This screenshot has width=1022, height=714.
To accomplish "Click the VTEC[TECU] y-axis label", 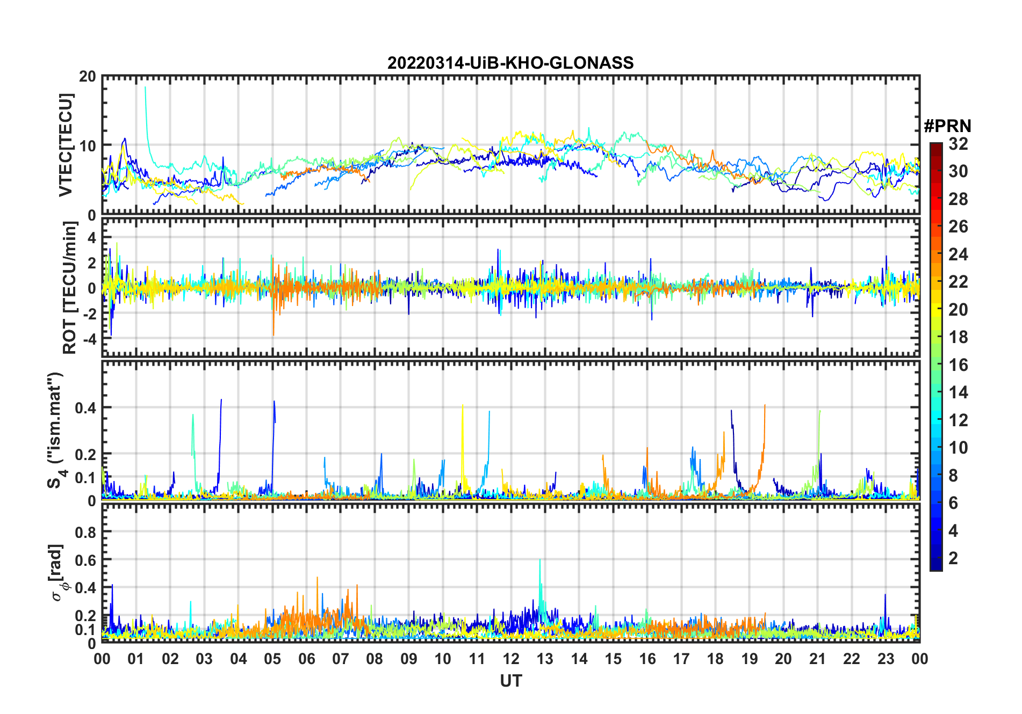I will (x=66, y=145).
